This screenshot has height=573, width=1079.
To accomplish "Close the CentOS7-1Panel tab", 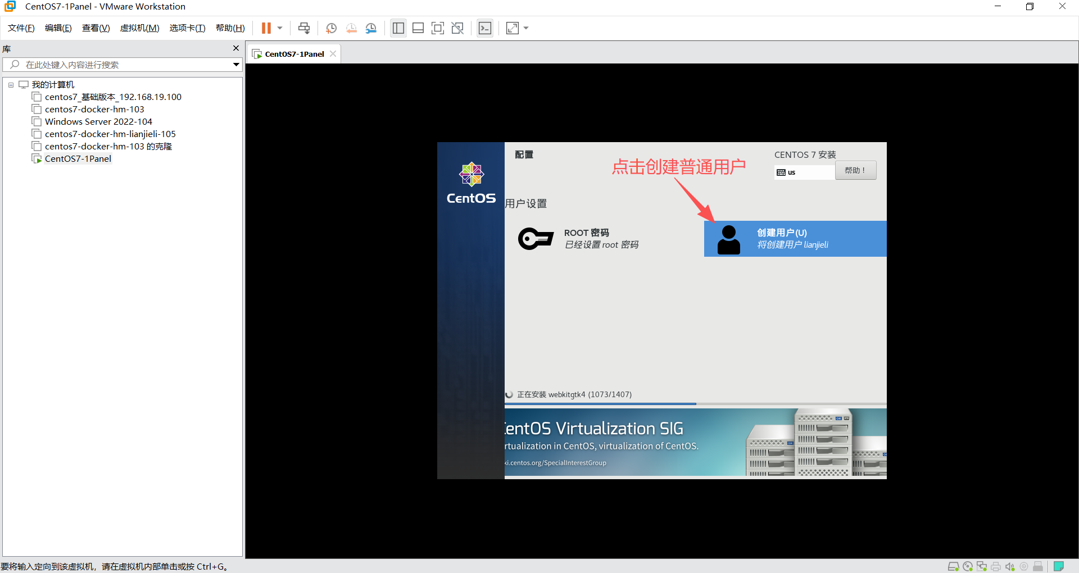I will click(x=333, y=54).
